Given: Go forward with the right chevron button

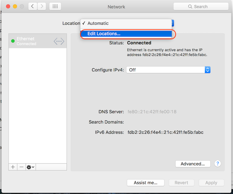Looking at the screenshot, I should coord(42,7).
